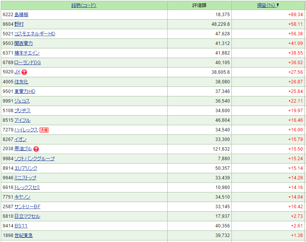Screen dimensions: 306x242
Task: Select the +1.38 profit value
Action: click(x=297, y=235)
